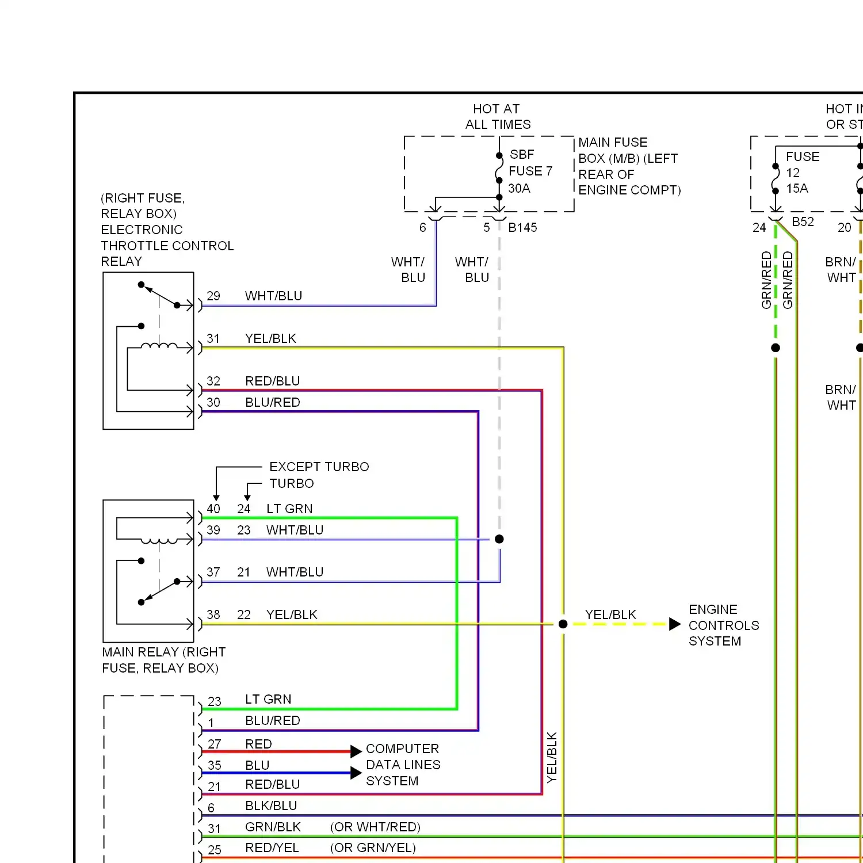Click the MAIN FUSE BOX (M/B) description
863x863 pixels.
coord(629,166)
